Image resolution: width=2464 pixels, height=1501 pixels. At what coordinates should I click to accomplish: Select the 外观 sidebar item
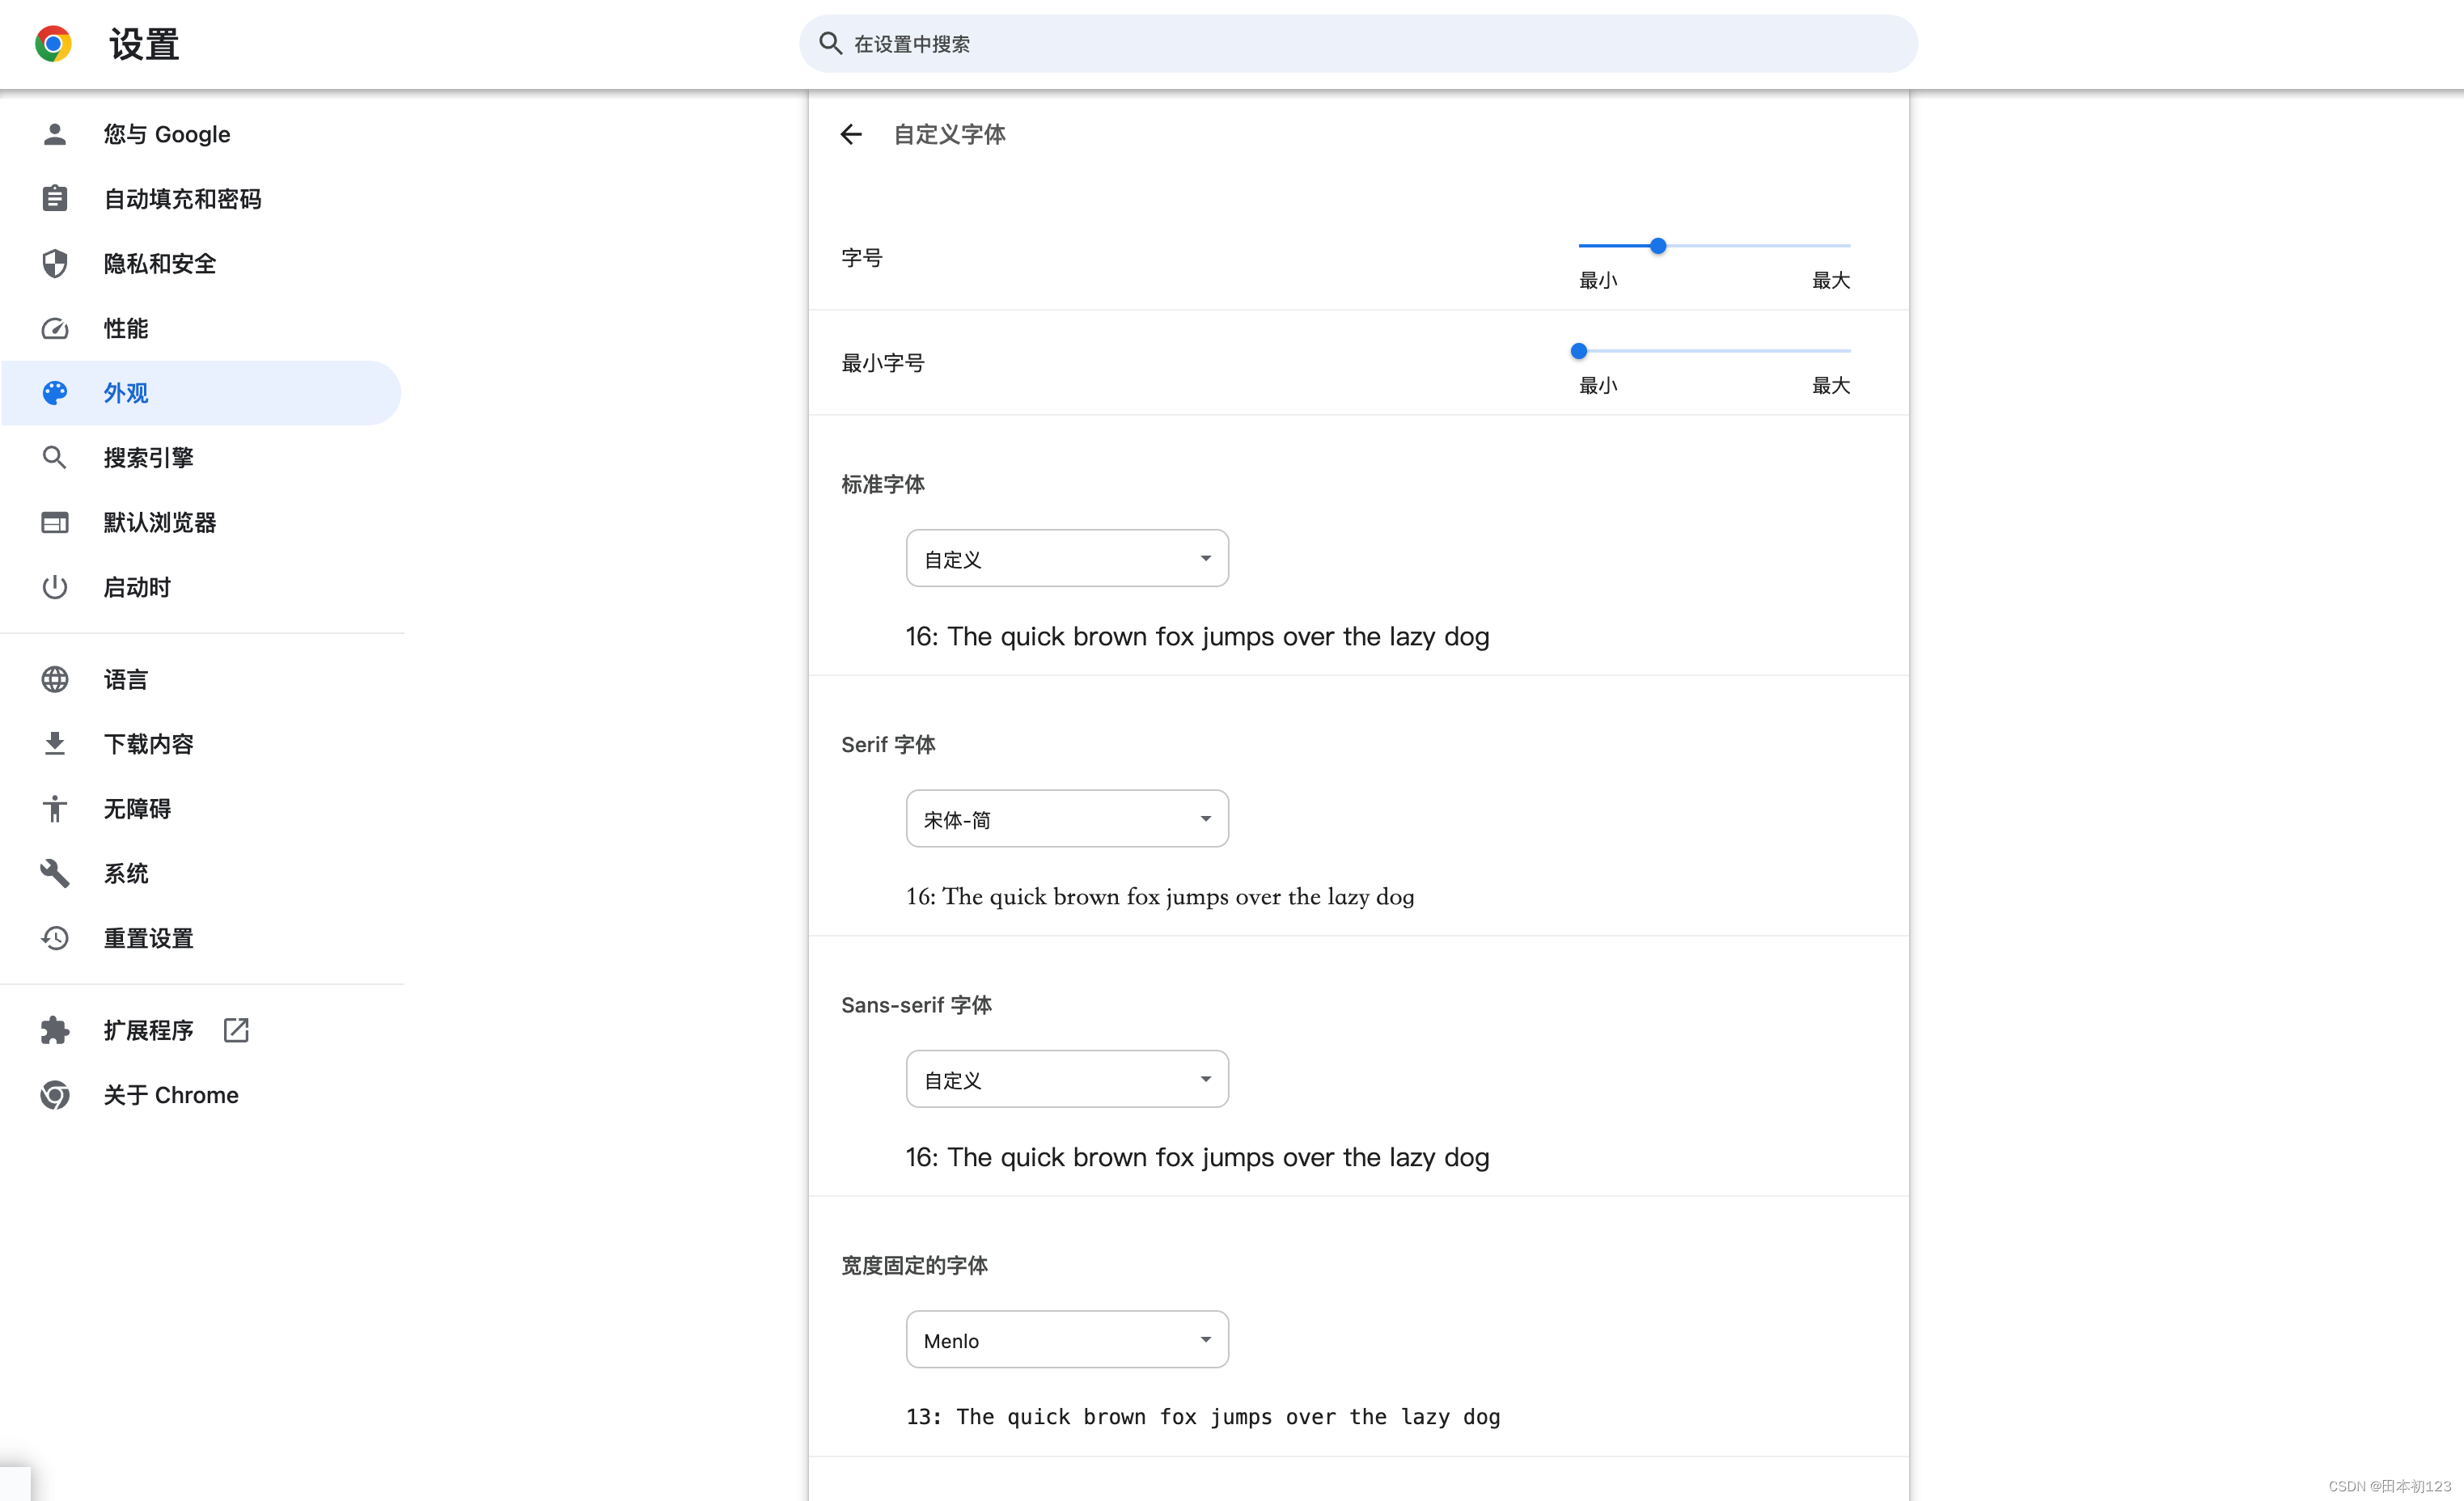point(202,393)
